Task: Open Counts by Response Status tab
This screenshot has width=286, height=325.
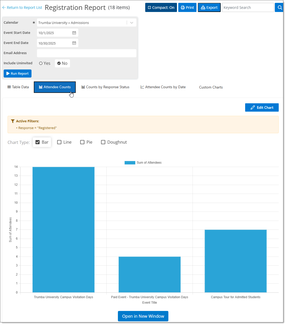Action: pos(105,87)
